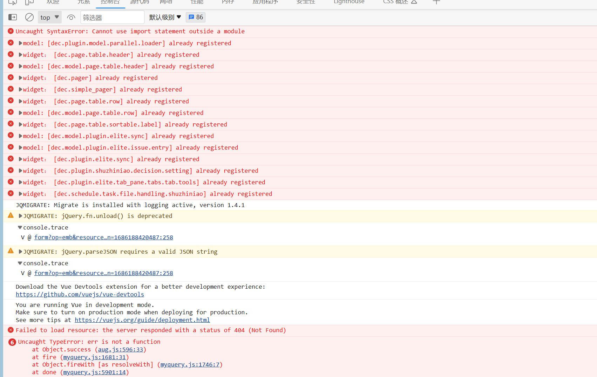Screen dimensions: 597x377
Task: Click the error icon on the sortable.label row
Action: (x=11, y=124)
